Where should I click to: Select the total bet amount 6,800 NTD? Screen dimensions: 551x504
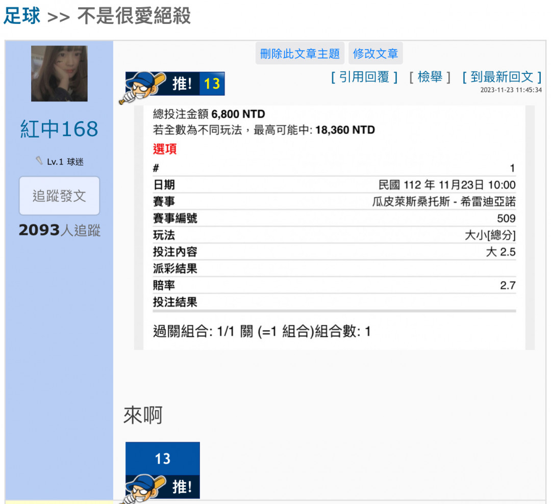pyautogui.click(x=238, y=114)
